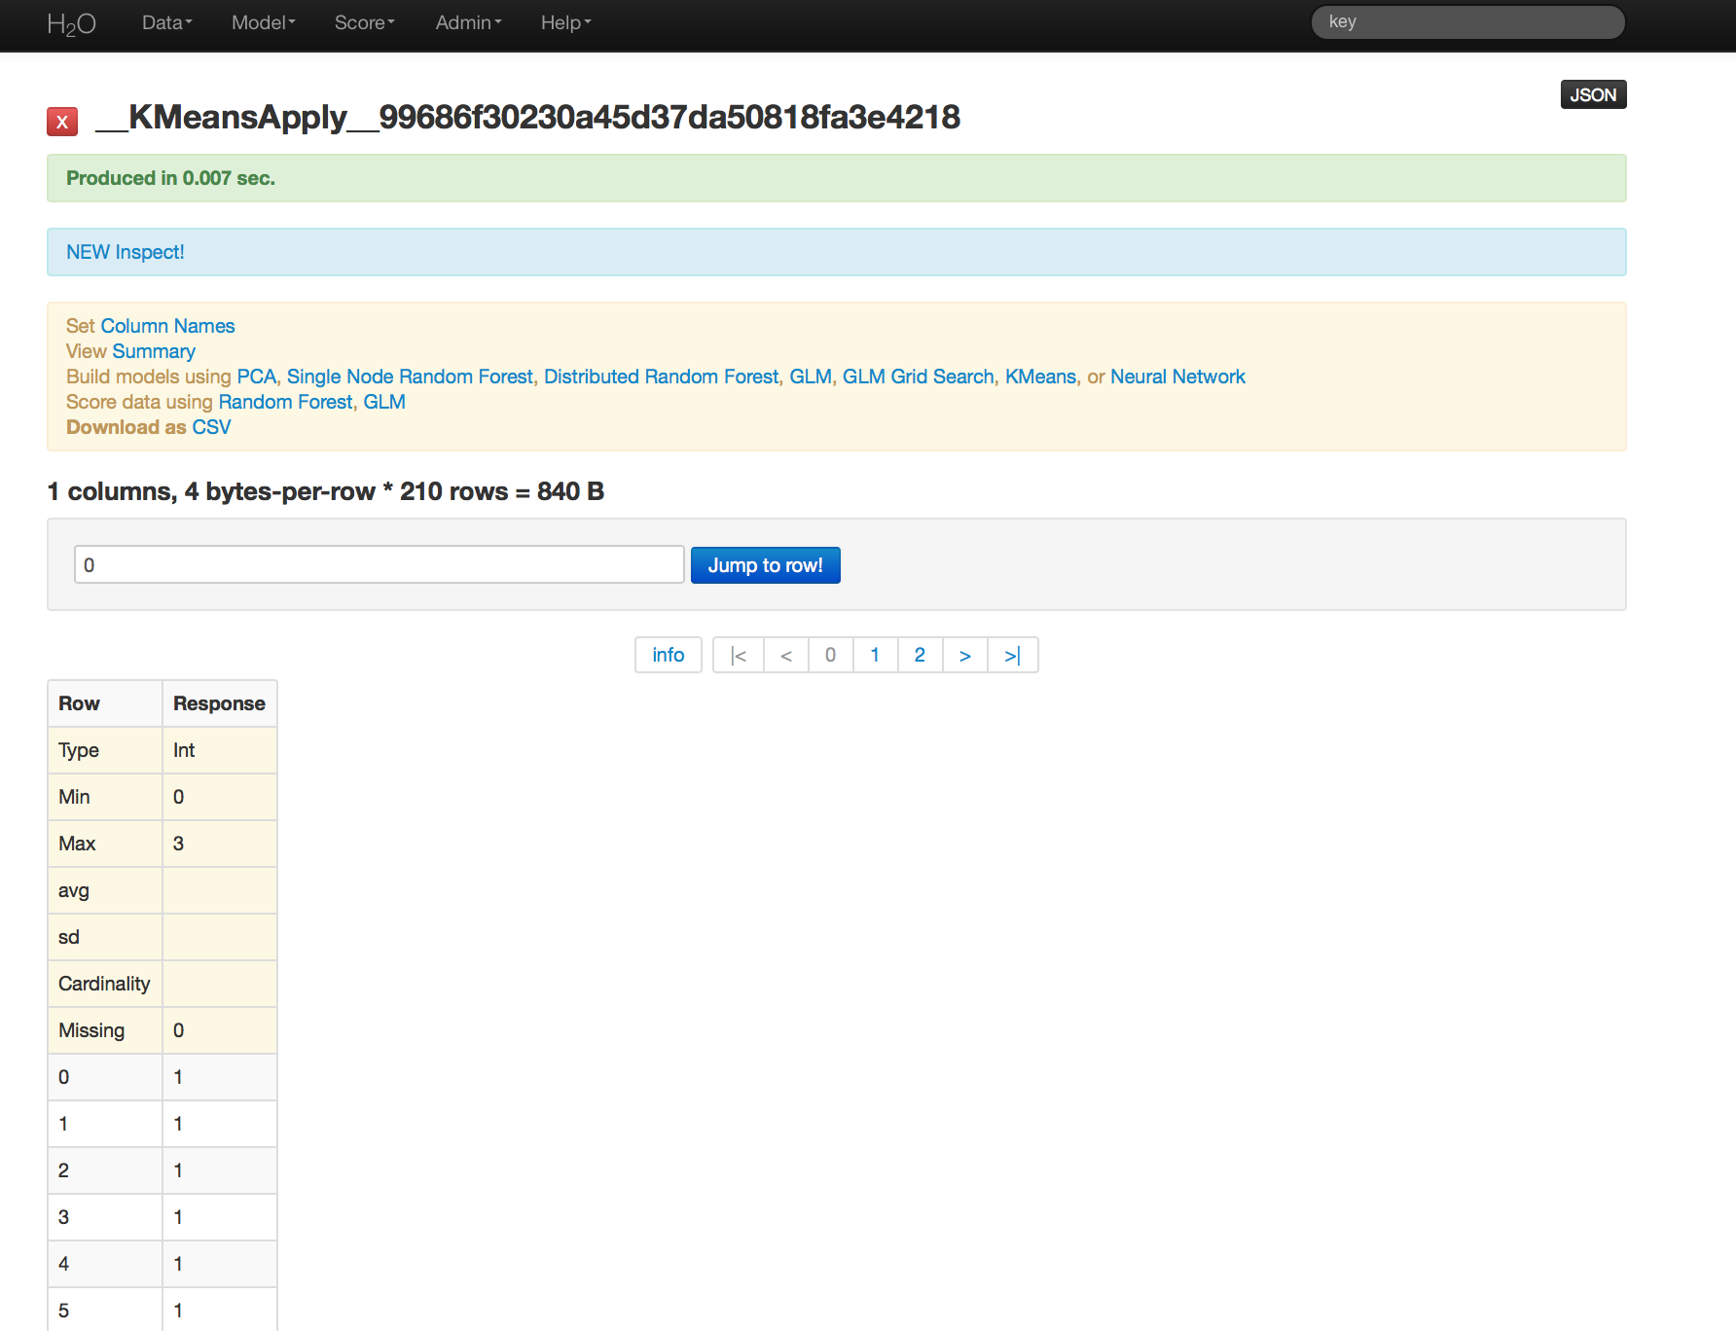
Task: Select page 2 in pagination
Action: (x=920, y=656)
